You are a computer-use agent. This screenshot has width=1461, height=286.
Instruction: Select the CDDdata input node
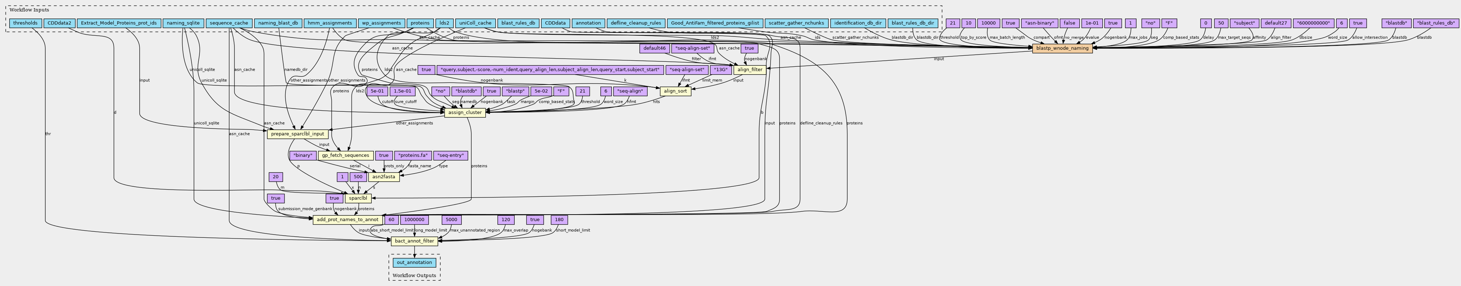[555, 23]
